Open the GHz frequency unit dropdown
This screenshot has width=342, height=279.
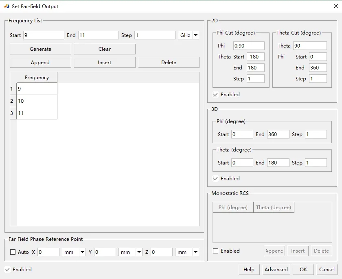click(189, 35)
